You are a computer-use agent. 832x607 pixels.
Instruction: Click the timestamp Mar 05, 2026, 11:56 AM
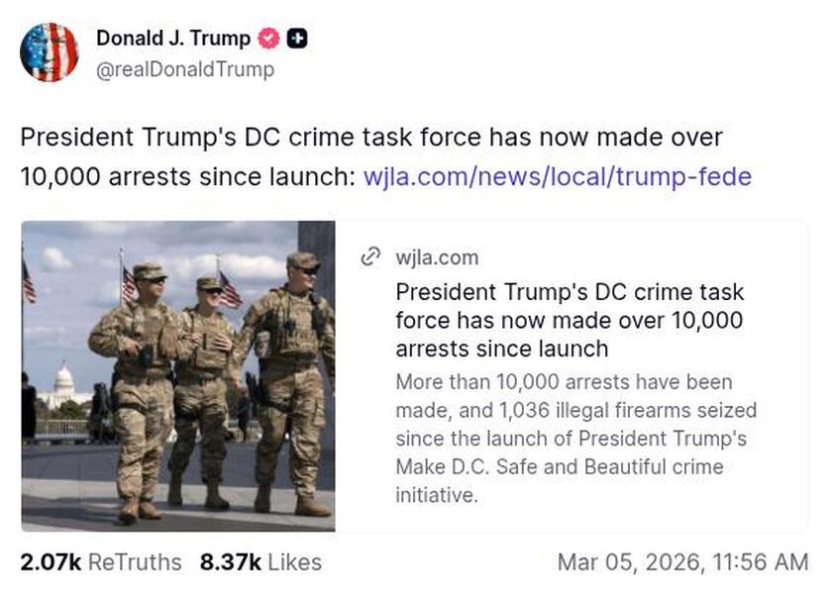tap(683, 562)
